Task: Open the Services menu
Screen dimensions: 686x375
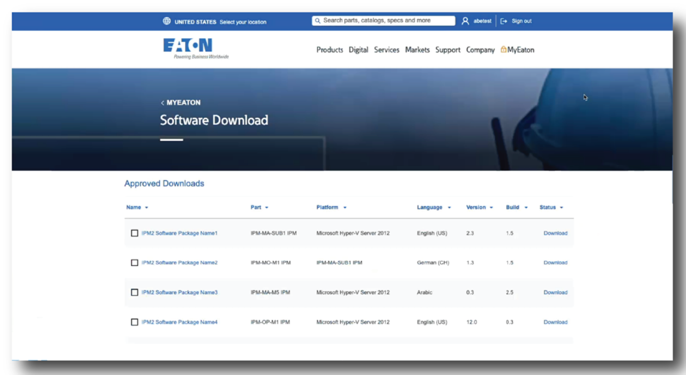Action: click(x=386, y=50)
